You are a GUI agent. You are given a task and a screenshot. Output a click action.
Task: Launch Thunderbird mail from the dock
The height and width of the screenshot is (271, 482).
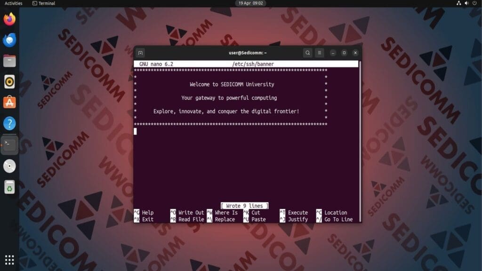(x=9, y=40)
